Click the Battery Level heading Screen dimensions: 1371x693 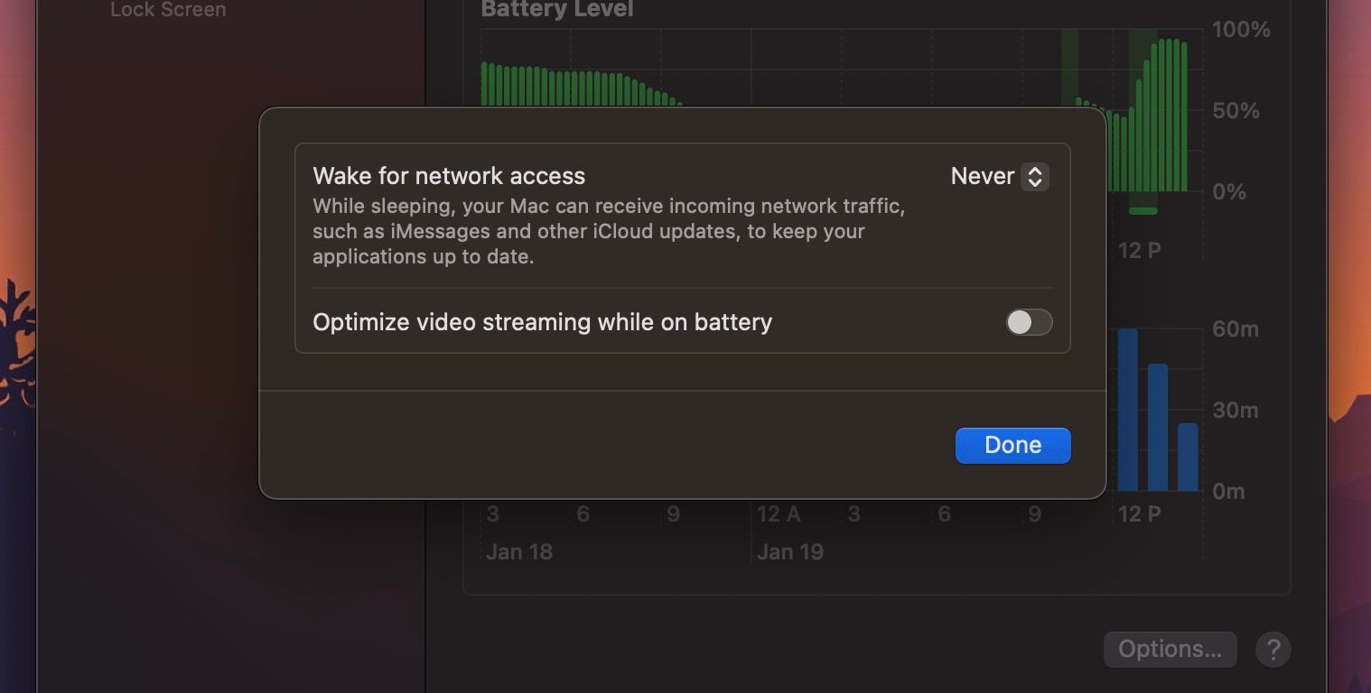(x=557, y=9)
